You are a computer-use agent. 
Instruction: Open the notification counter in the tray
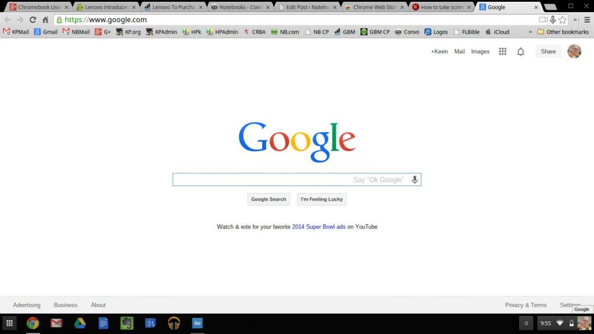tap(526, 324)
